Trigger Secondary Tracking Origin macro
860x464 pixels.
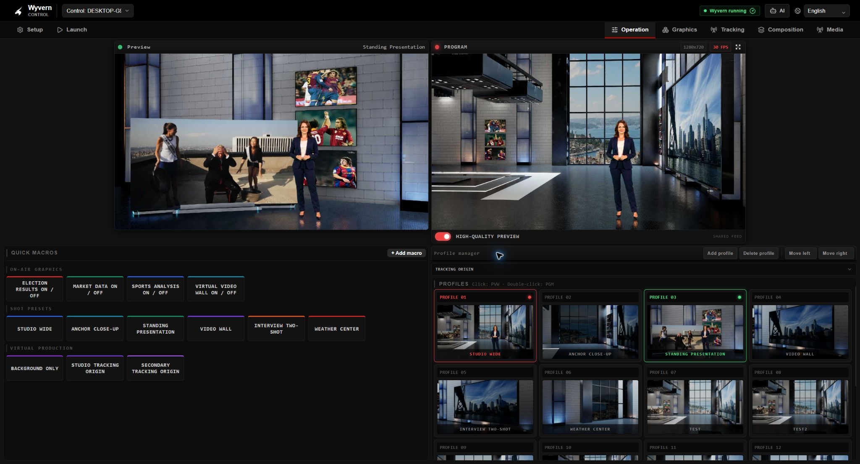tap(155, 368)
